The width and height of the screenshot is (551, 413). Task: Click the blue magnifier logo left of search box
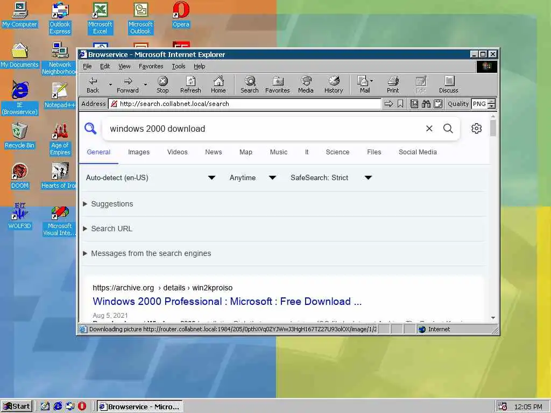[x=90, y=129]
